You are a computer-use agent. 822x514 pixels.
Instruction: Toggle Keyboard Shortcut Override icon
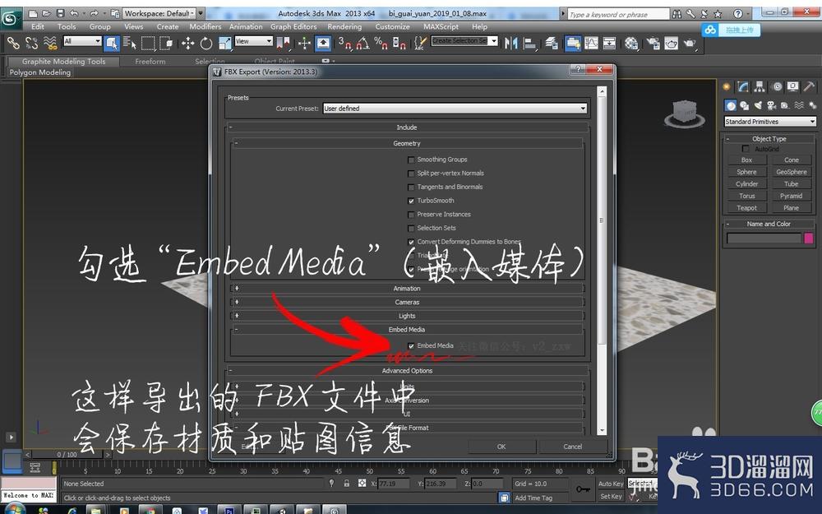point(323,43)
